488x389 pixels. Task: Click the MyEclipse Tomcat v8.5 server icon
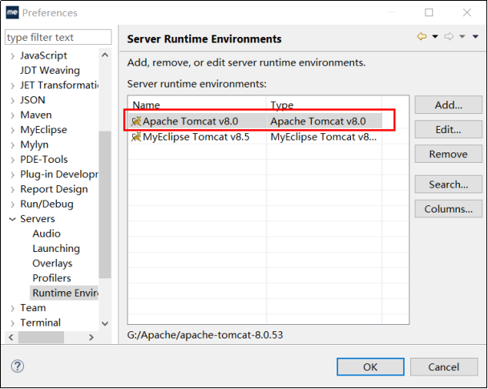click(136, 136)
